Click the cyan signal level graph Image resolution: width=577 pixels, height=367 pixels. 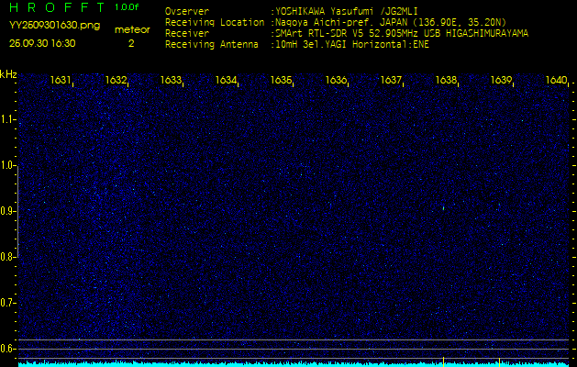pyautogui.click(x=294, y=363)
